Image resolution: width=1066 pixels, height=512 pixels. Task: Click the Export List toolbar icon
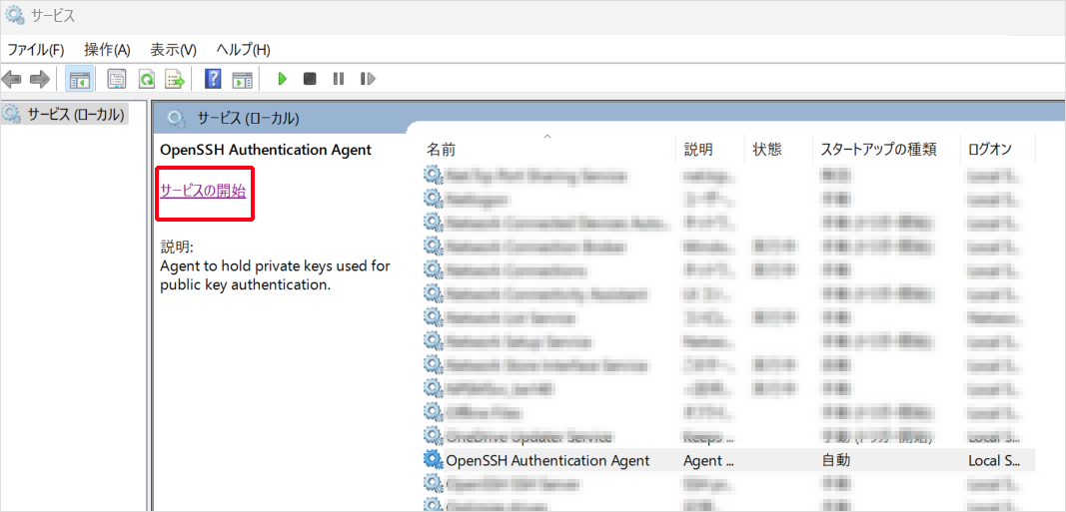coord(175,79)
